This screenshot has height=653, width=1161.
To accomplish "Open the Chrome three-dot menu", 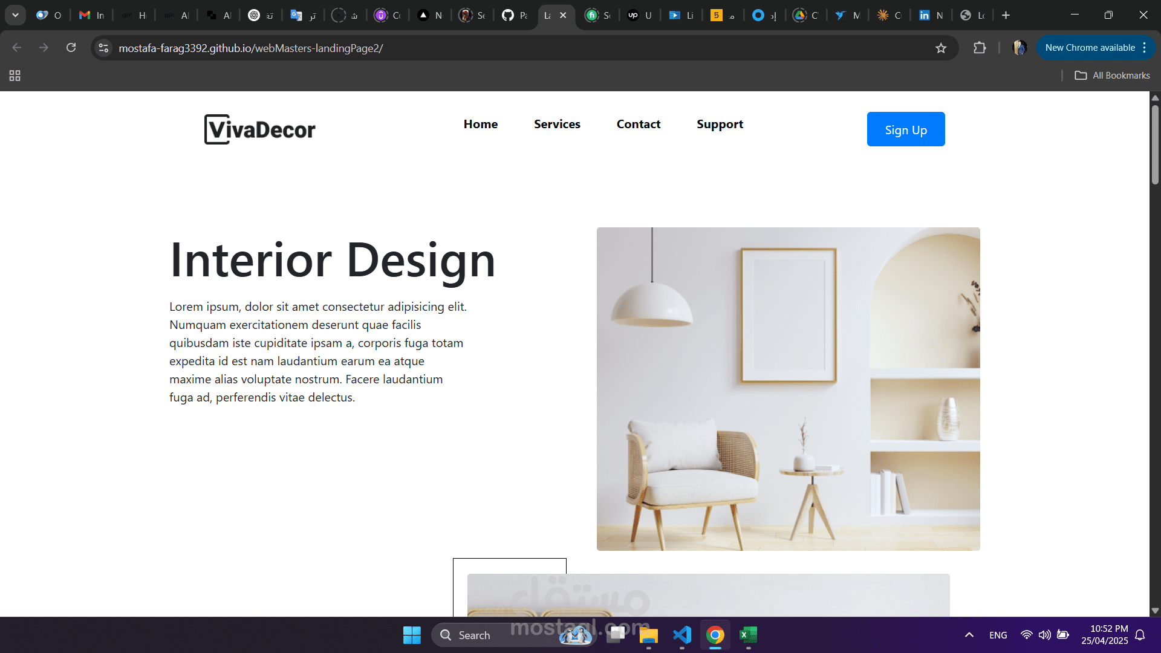I will click(x=1145, y=48).
